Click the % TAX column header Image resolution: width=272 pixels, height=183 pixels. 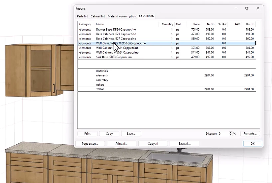222,24
